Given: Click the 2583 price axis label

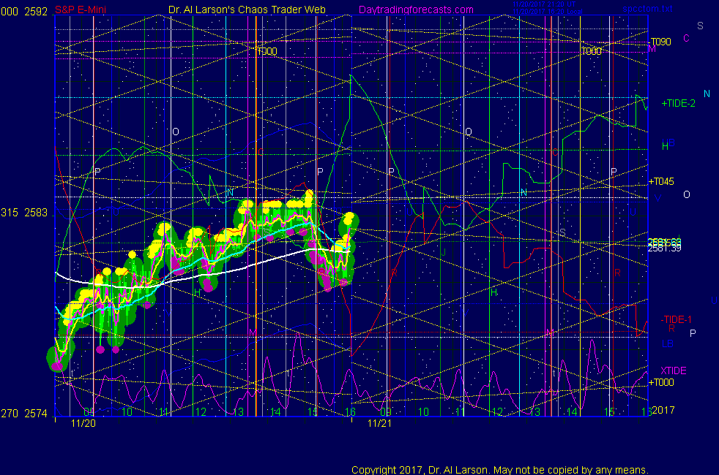Looking at the screenshot, I should click(x=36, y=213).
